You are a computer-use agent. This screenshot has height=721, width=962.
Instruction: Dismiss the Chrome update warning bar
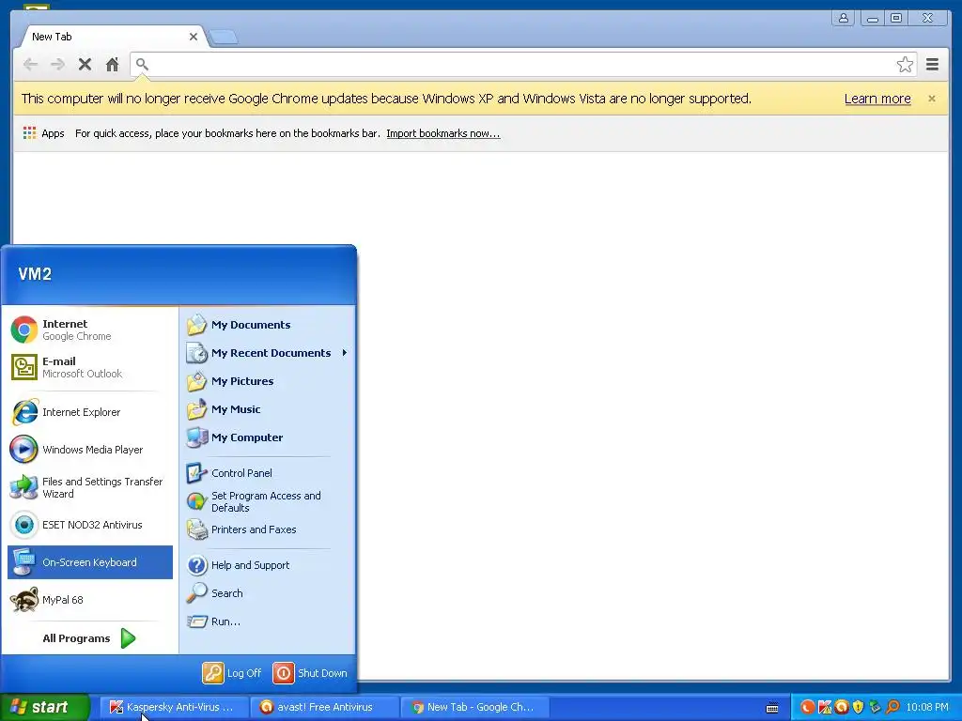point(931,98)
